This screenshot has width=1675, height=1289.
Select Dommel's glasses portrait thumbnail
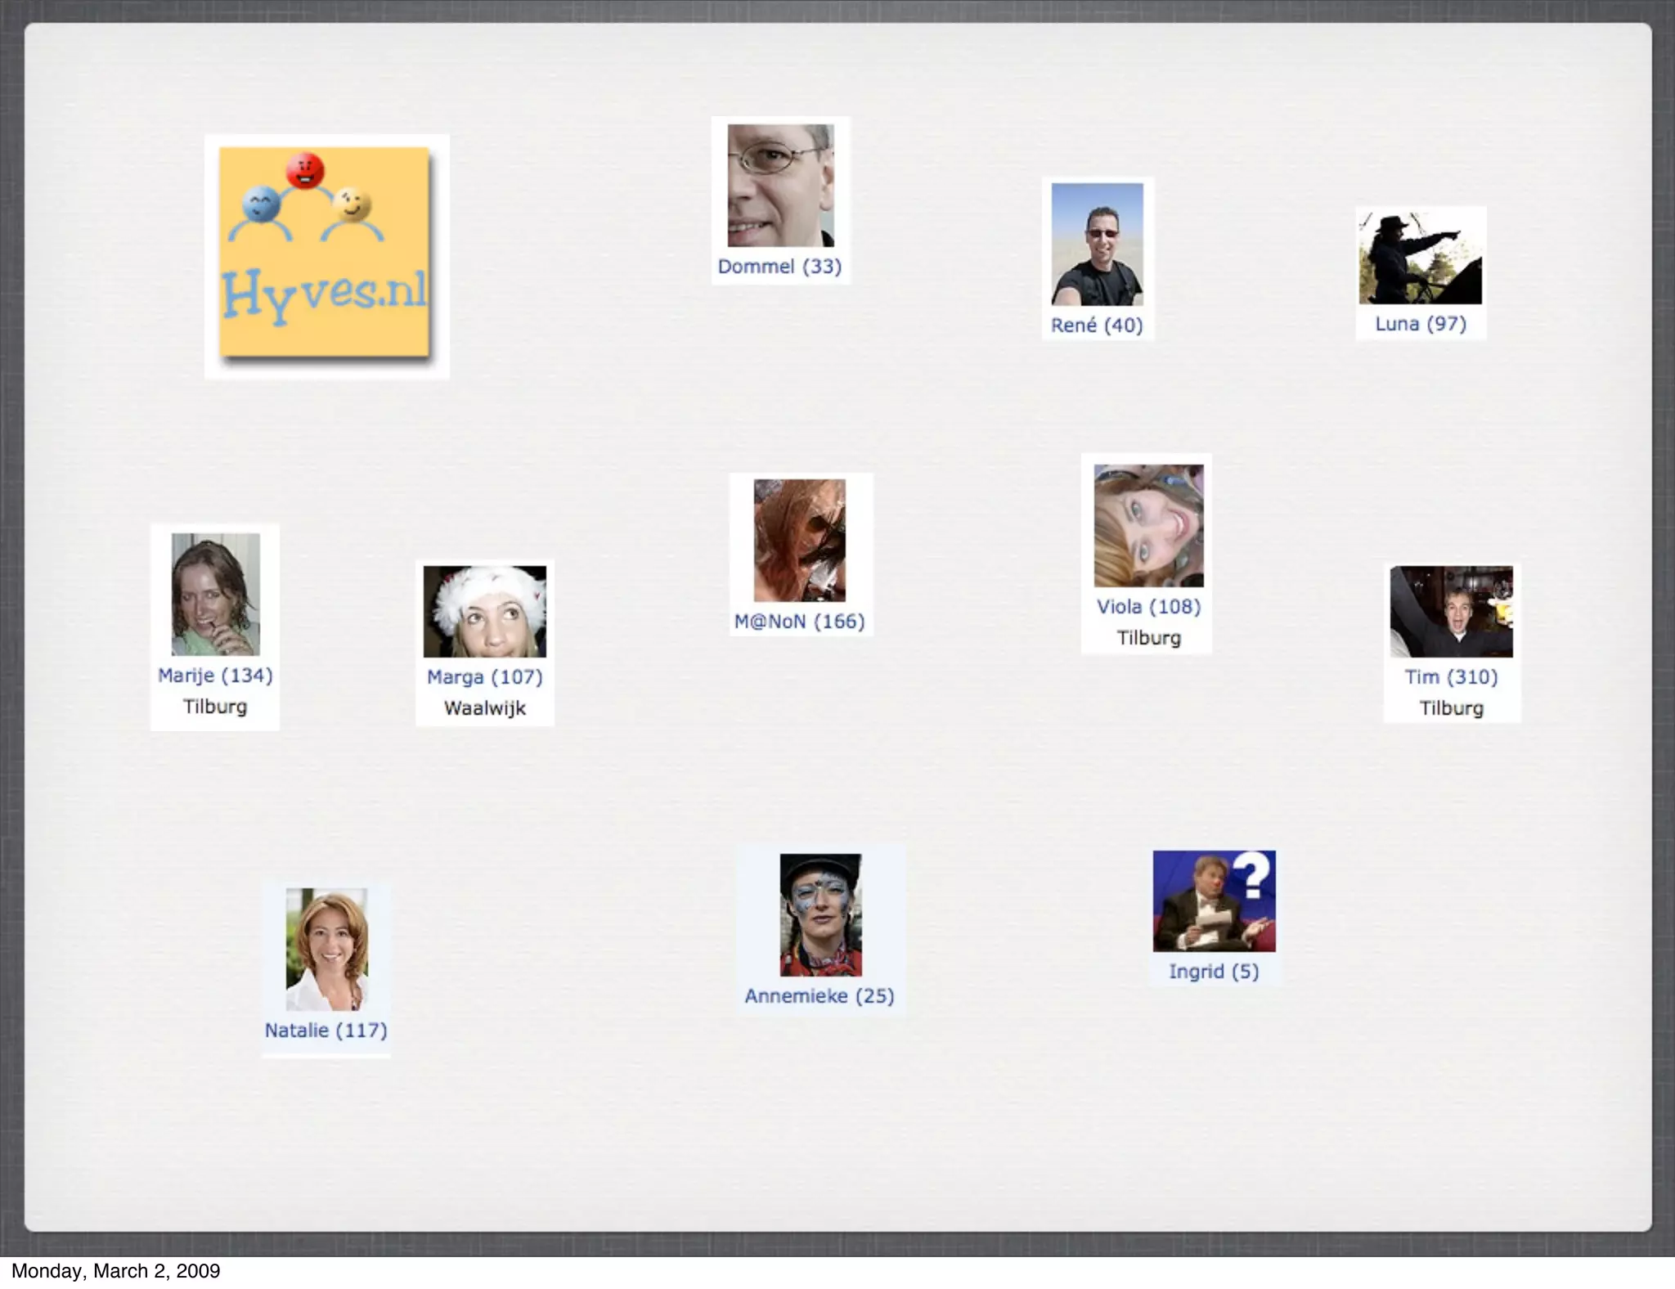point(780,186)
